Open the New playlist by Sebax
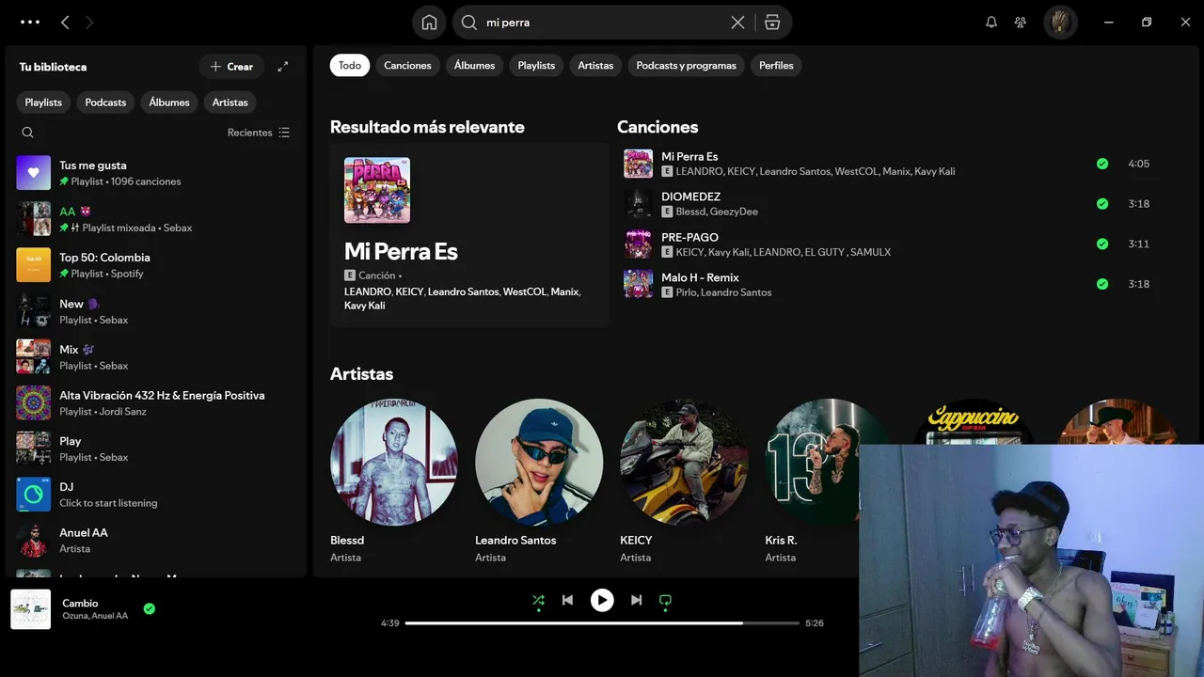1204x677 pixels. (156, 311)
